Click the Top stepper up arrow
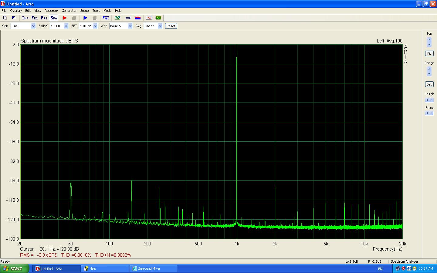The image size is (437, 273). 429,40
